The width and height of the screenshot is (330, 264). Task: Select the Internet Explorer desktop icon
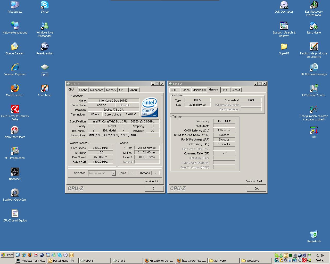coord(15,70)
